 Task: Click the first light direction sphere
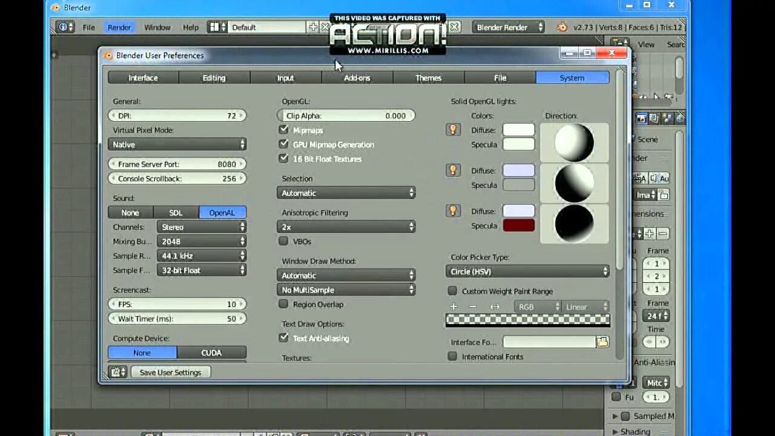coord(574,142)
